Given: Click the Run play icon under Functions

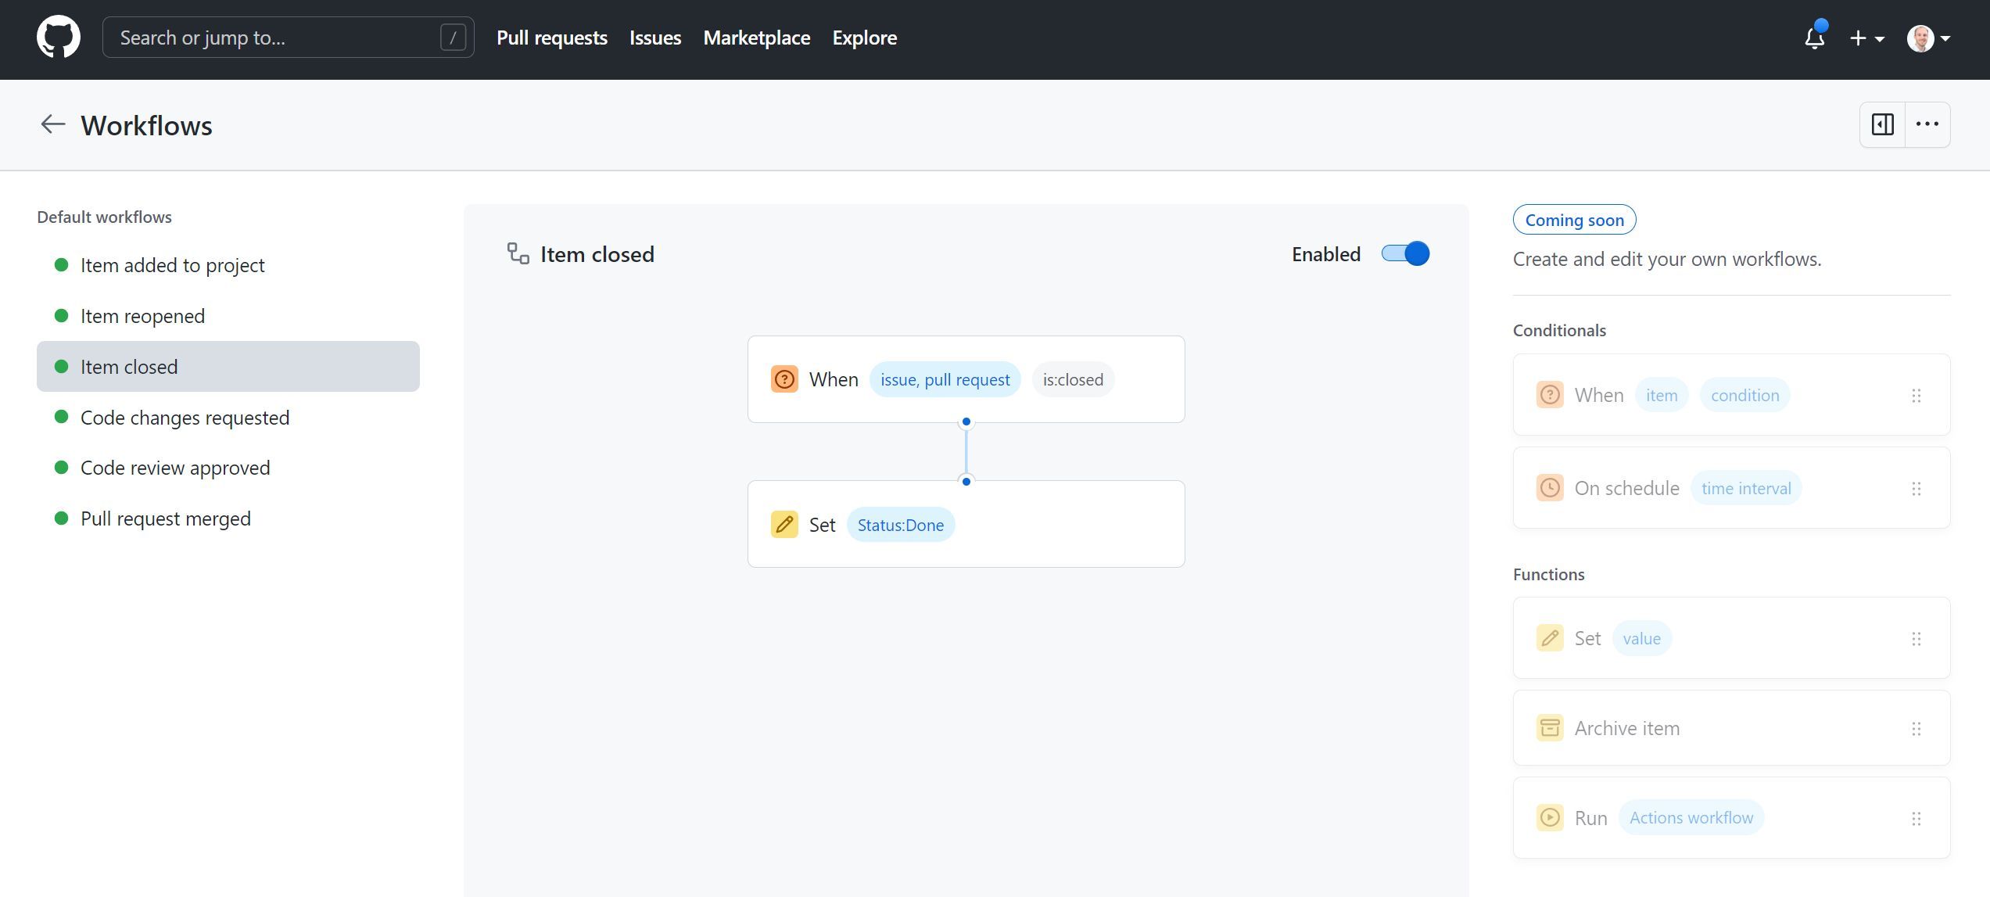Looking at the screenshot, I should (x=1549, y=817).
